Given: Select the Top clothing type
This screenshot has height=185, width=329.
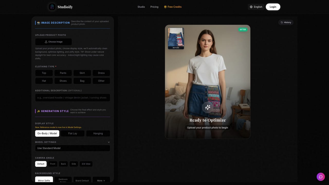Looking at the screenshot, I should tap(44, 73).
